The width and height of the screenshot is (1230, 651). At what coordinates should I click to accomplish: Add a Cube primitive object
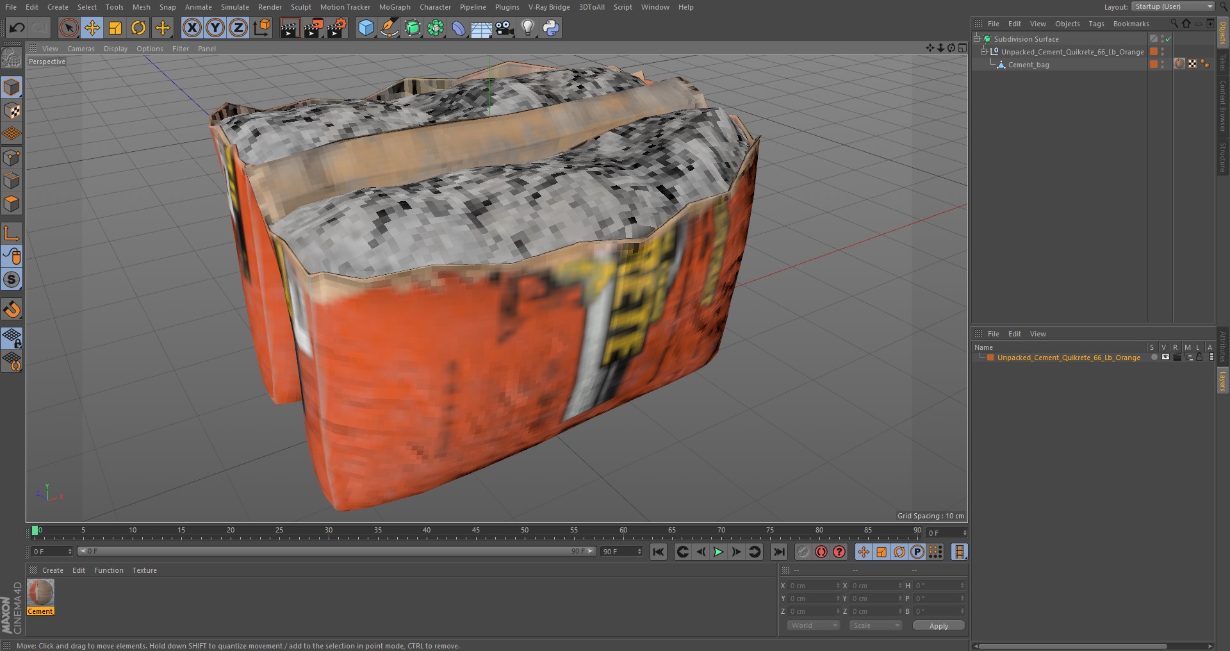pyautogui.click(x=366, y=28)
